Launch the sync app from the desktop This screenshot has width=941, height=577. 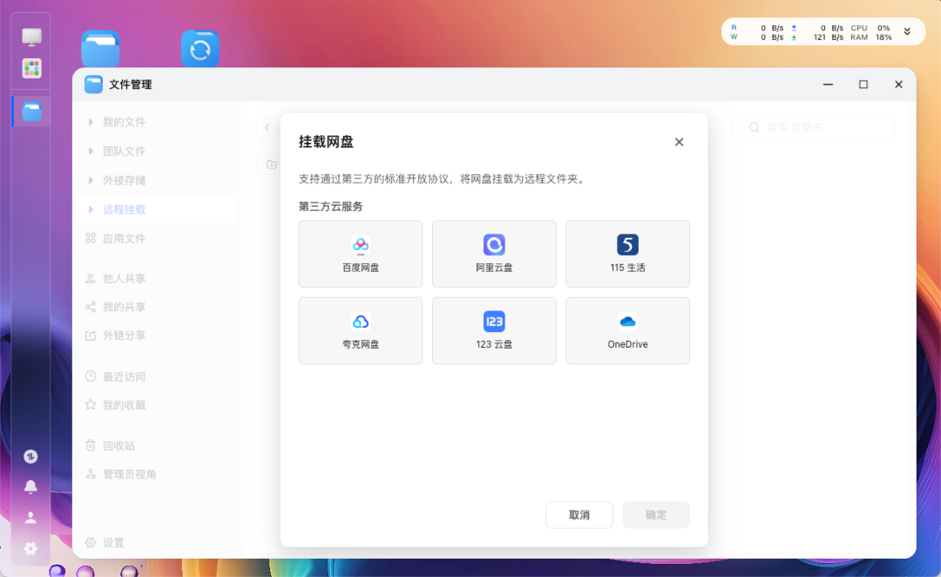point(200,49)
